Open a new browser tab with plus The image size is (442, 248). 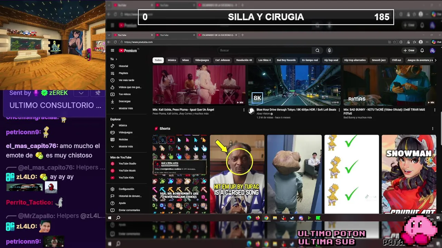pos(242,35)
